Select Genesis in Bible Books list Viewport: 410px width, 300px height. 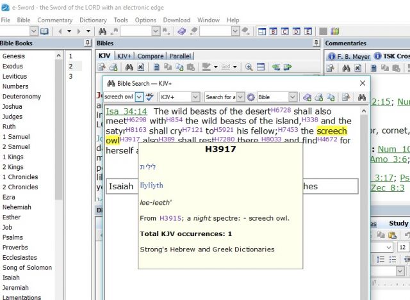13,56
